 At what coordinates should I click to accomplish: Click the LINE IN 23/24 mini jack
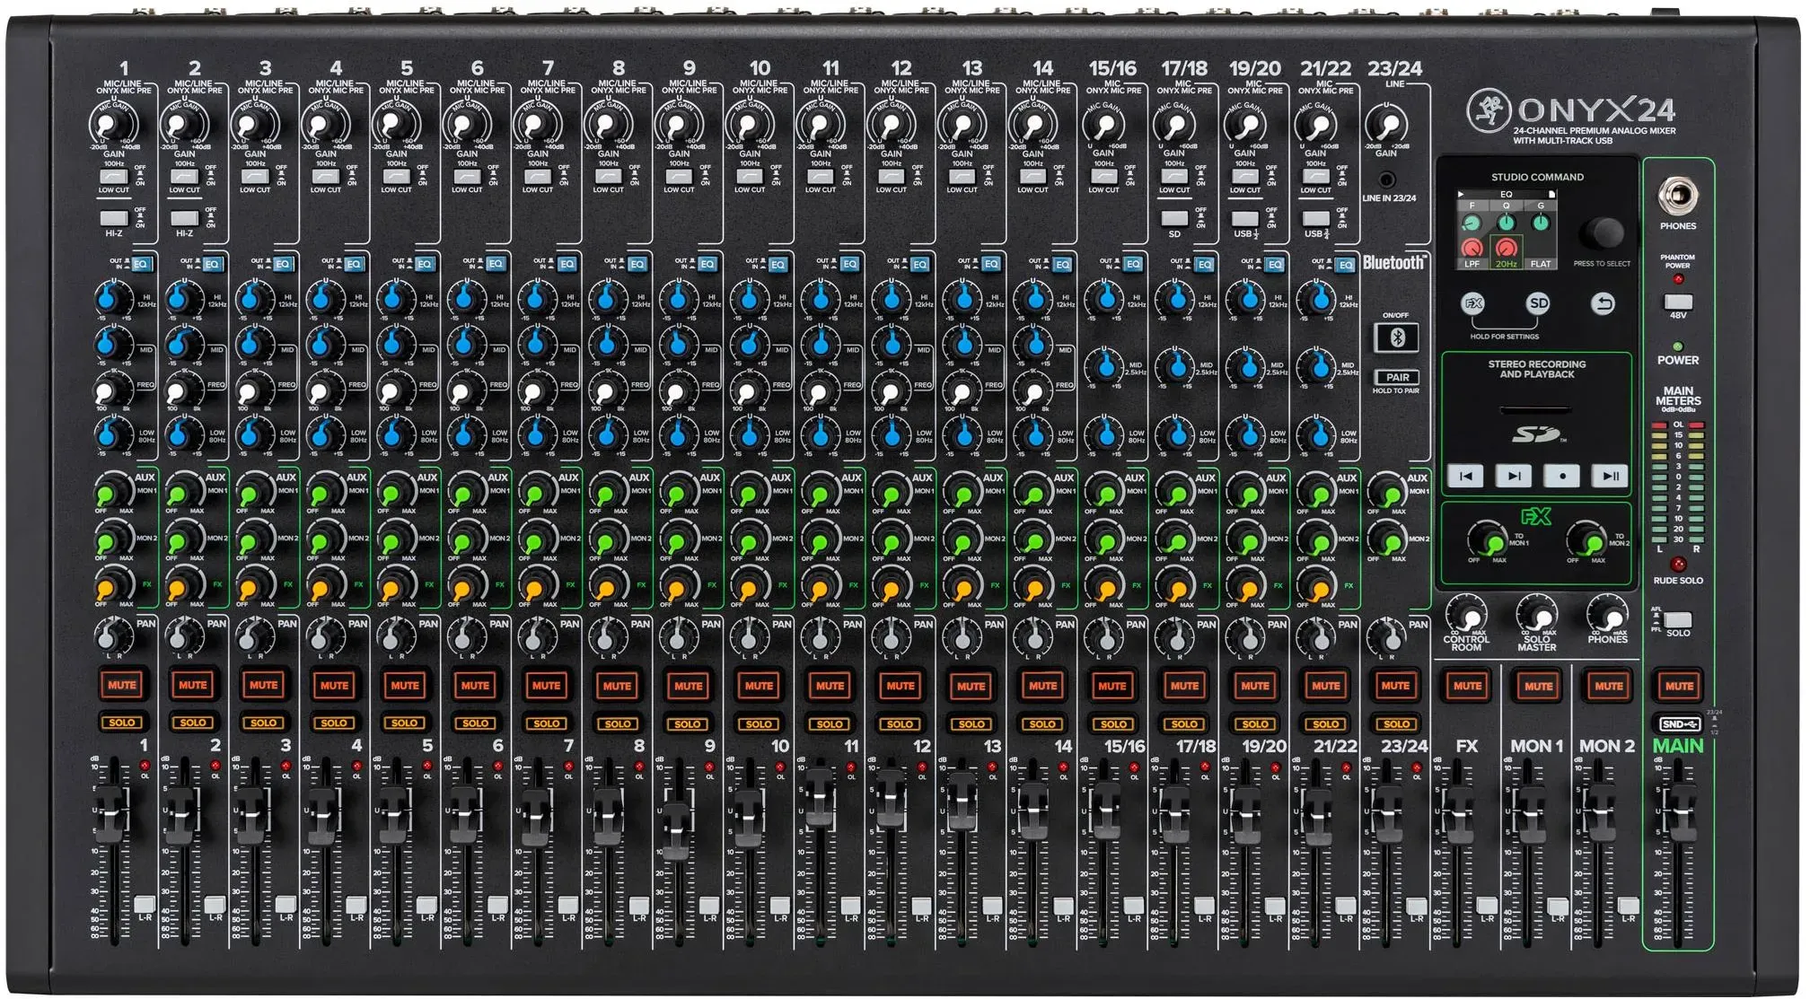click(1386, 180)
